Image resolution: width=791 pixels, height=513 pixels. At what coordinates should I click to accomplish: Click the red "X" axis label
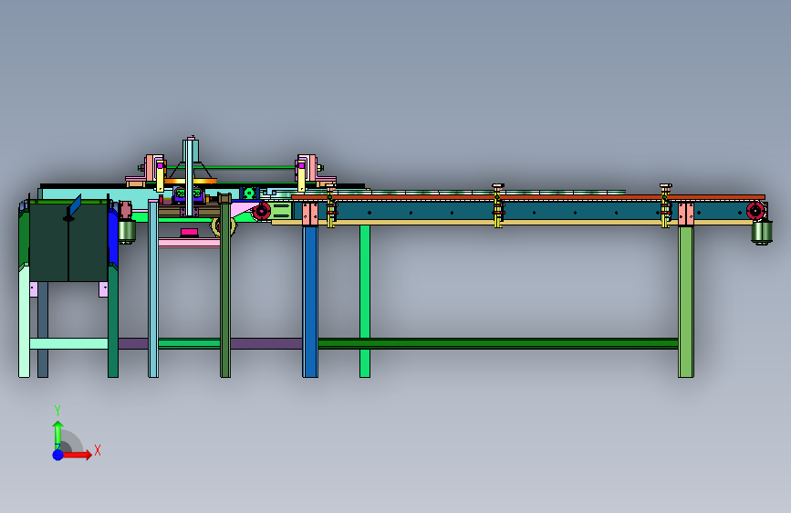tap(98, 450)
